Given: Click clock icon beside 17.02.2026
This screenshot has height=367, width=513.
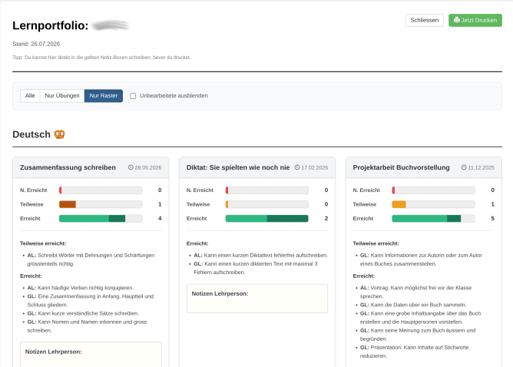Looking at the screenshot, I should click(x=297, y=167).
